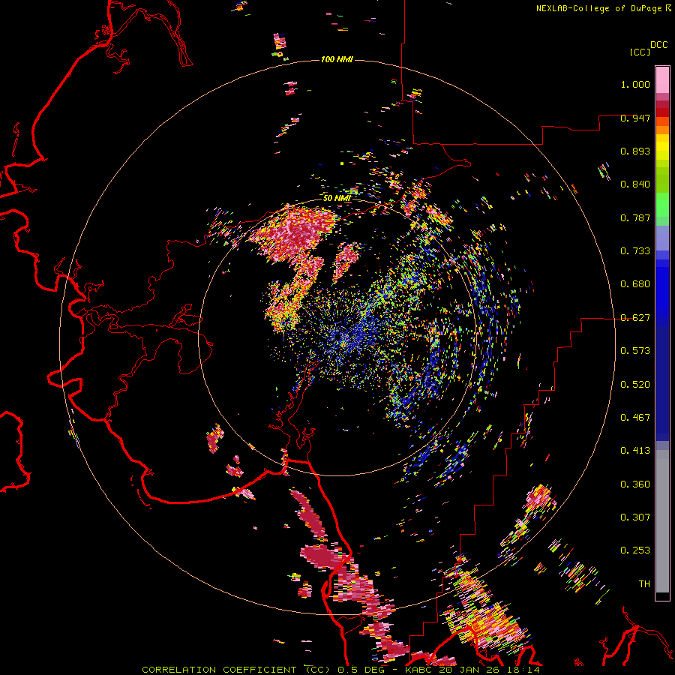Click the CORRELATION COEFFICIENT (CC) caption

click(x=236, y=670)
